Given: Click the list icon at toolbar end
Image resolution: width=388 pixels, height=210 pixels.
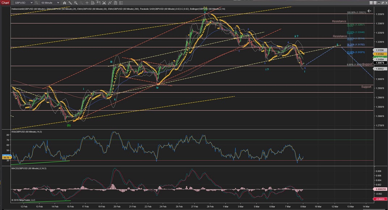Looking at the screenshot, I should (x=121, y=3).
